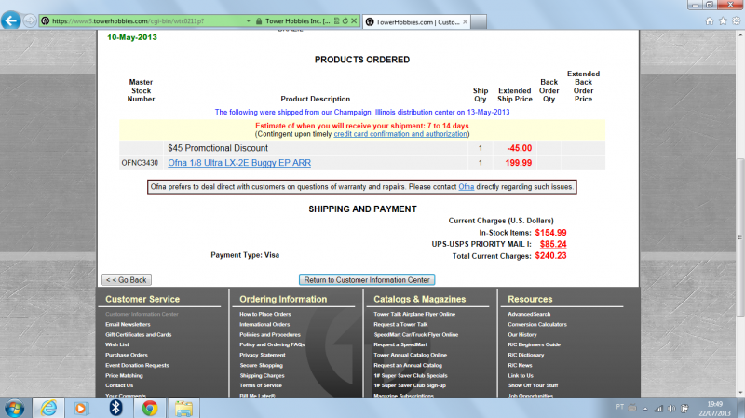The width and height of the screenshot is (745, 418).
Task: Go back using the browser back arrow
Action: point(10,20)
